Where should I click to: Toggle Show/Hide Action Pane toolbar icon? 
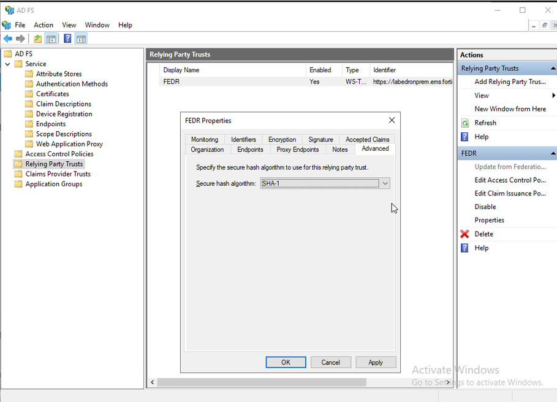click(81, 39)
